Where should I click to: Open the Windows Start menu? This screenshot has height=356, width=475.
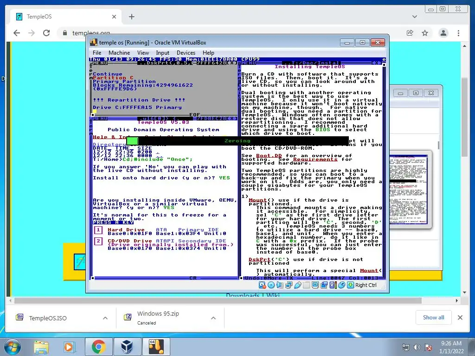[x=13, y=347]
